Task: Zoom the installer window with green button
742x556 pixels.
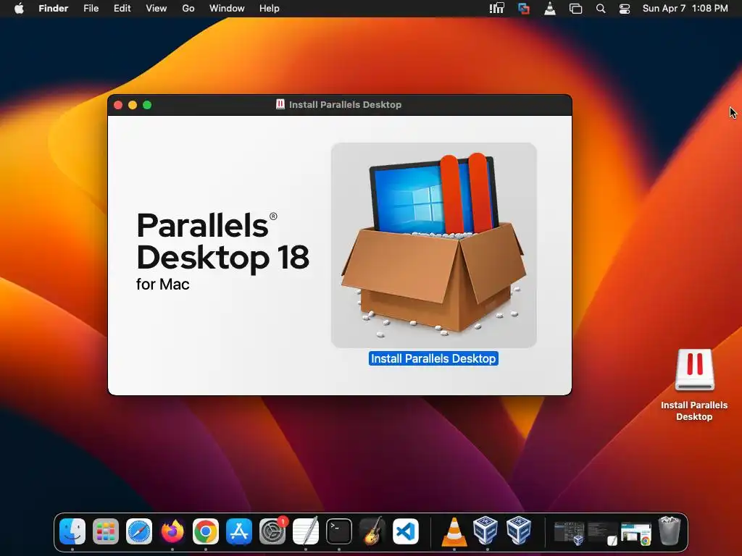Action: tap(147, 105)
